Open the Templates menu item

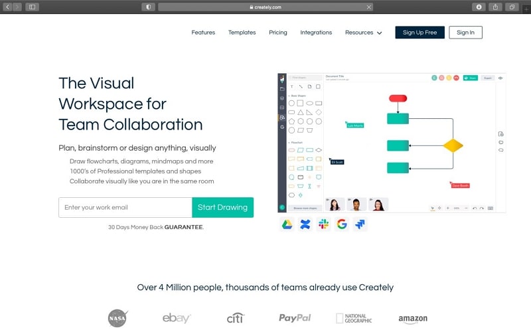[242, 33]
